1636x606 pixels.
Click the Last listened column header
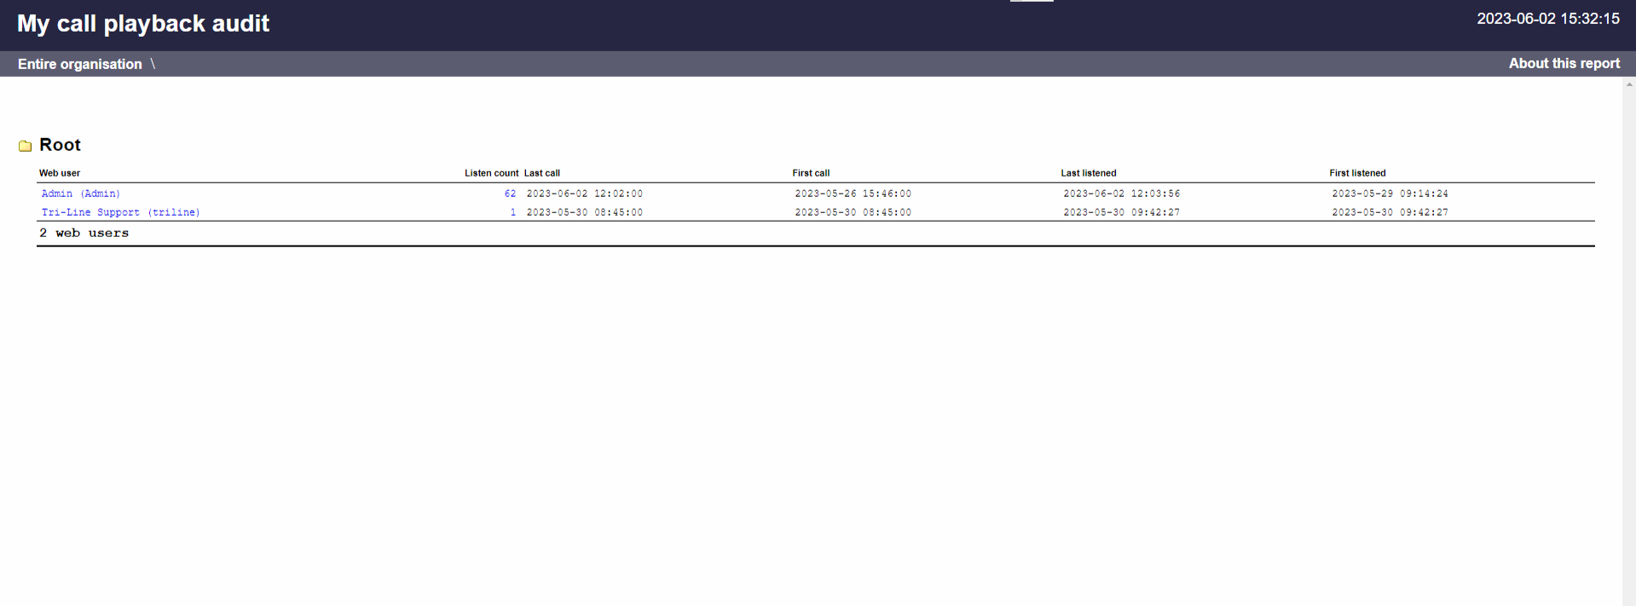pyautogui.click(x=1088, y=173)
